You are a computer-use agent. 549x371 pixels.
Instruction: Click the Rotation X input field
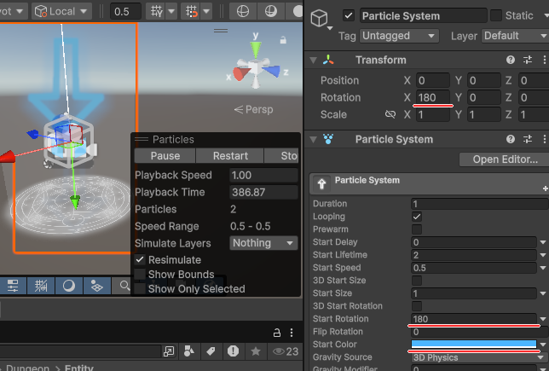point(431,97)
